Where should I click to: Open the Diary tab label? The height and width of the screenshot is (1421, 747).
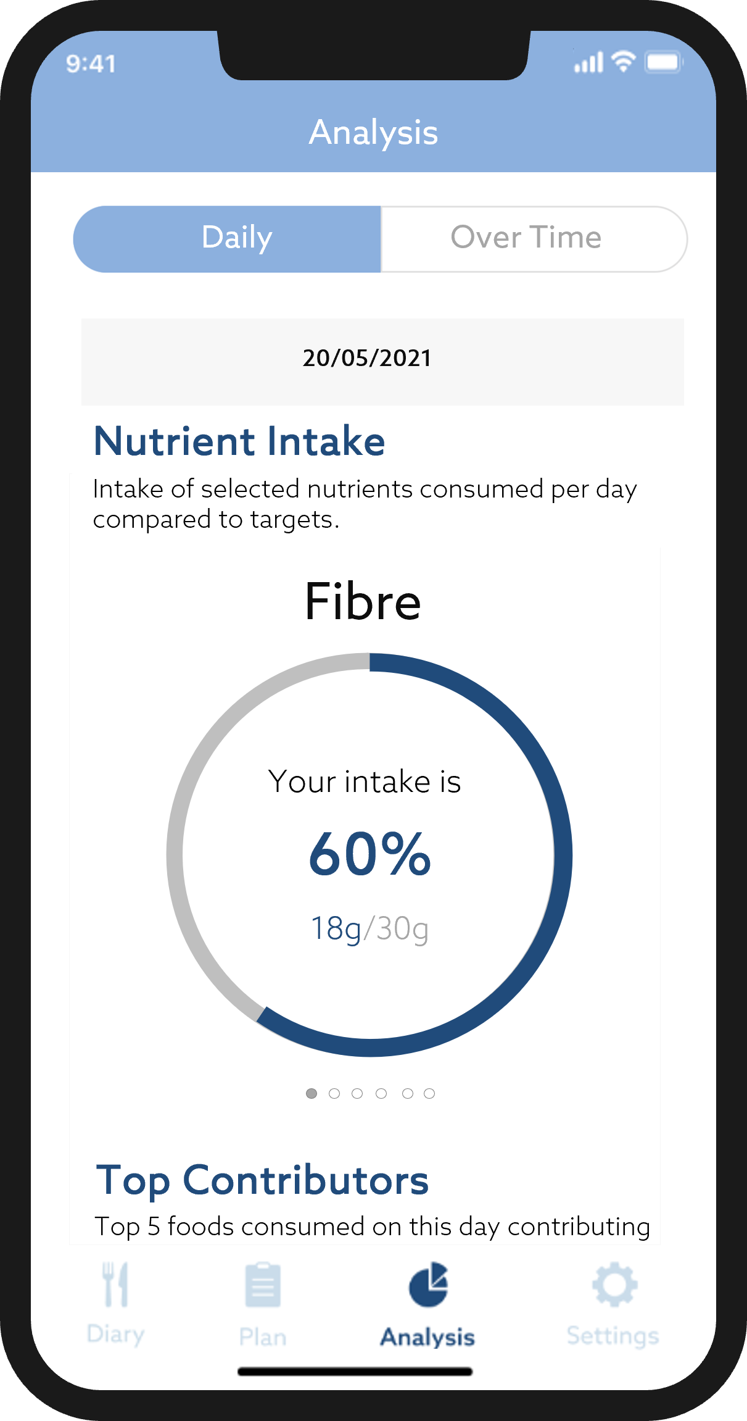coord(115,1335)
